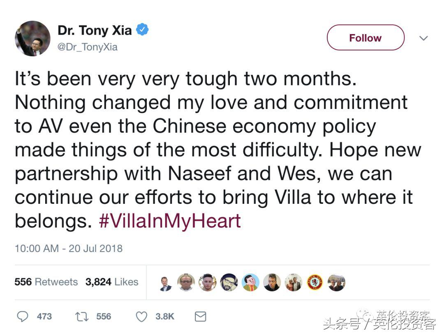Expand liker avatars by clicking the last one
This screenshot has height=335, width=444.
click(337, 282)
